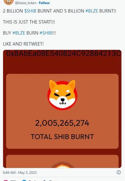This screenshot has width=125, height=181.
Task: Open the tweet info circle icon
Action: coord(119,172)
